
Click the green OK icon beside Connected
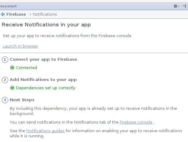tap(12, 67)
